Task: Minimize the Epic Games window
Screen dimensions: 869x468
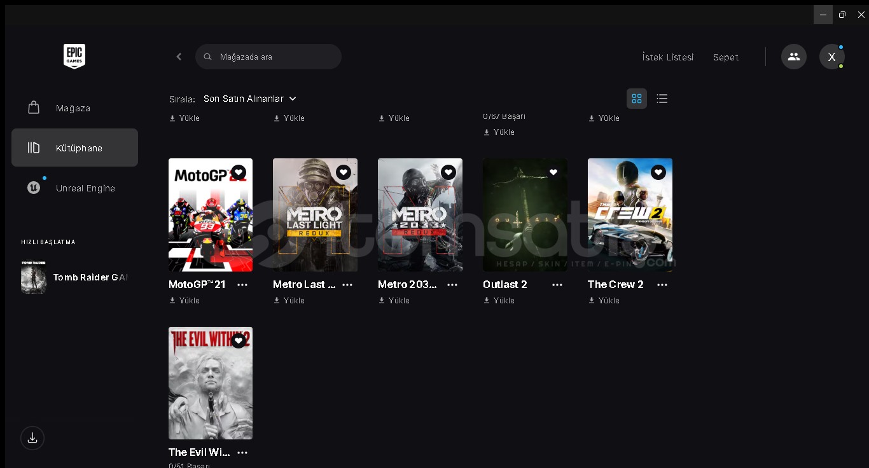Action: point(823,15)
